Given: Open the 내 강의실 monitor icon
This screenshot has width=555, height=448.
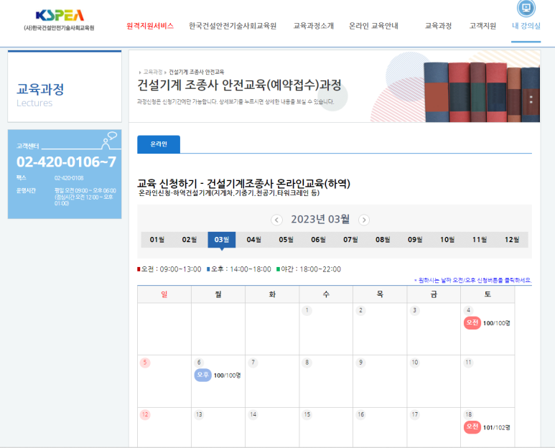Looking at the screenshot, I should coord(526,8).
